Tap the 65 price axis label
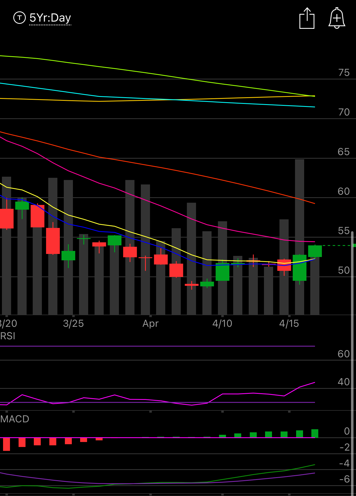 point(344,152)
